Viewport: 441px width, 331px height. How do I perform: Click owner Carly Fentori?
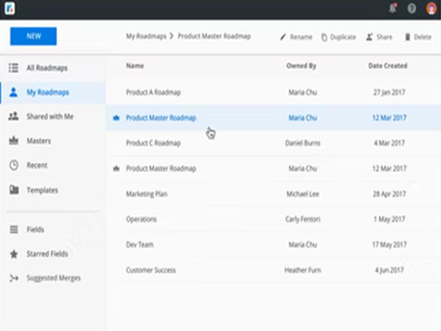point(303,219)
